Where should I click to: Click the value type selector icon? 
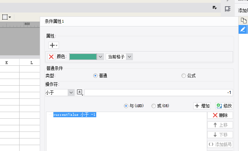coord(80,92)
